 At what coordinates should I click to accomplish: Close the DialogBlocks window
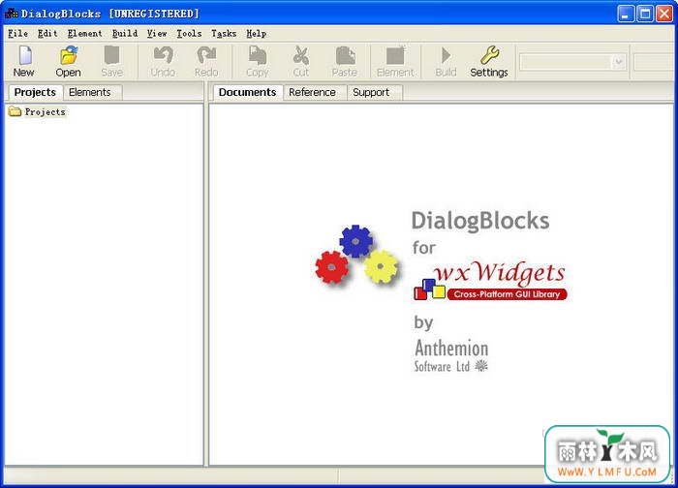click(x=664, y=14)
